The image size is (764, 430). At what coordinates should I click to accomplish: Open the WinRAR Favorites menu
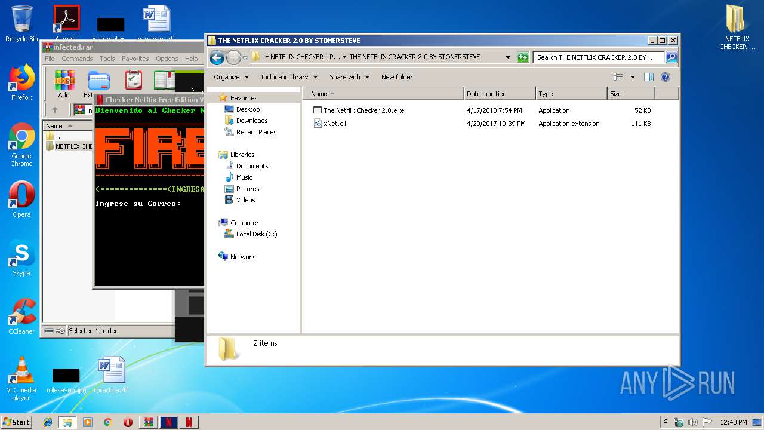tap(135, 59)
